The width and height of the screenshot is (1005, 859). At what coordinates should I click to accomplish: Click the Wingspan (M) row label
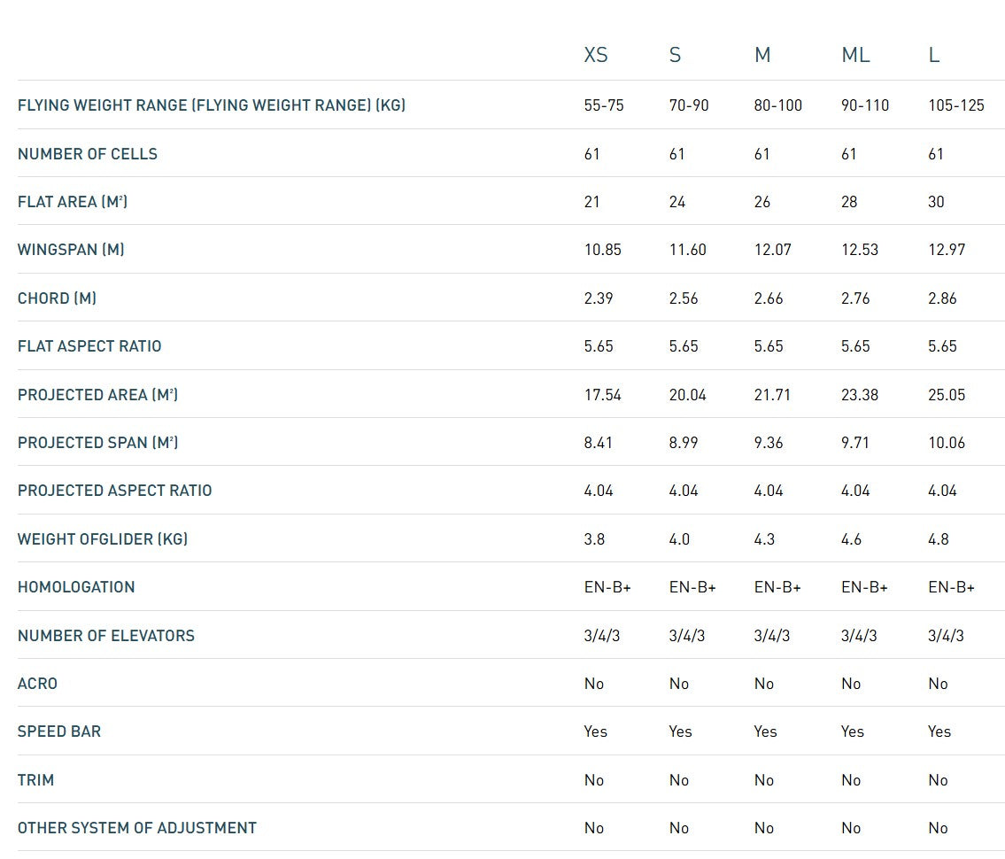[x=71, y=250]
